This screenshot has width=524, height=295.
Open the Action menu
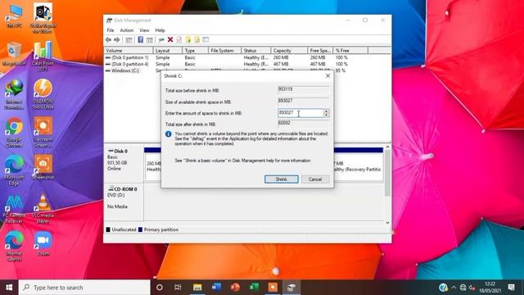click(x=127, y=30)
